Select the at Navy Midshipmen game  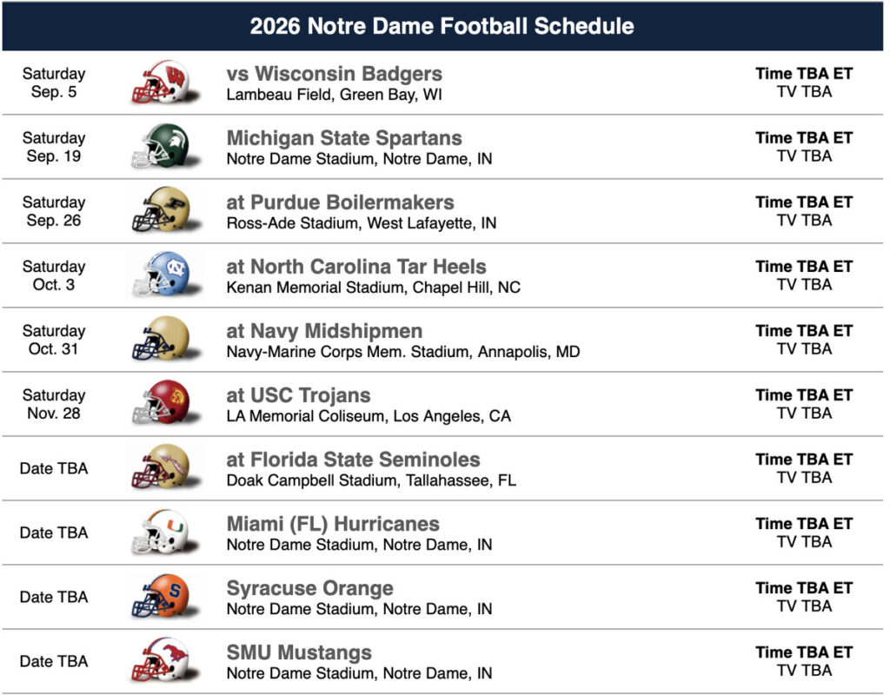click(324, 332)
